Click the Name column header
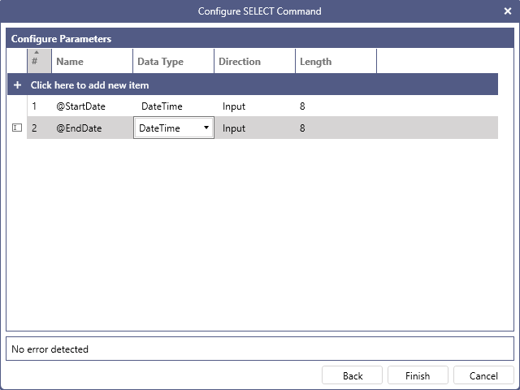Image resolution: width=520 pixels, height=390 pixels. (x=92, y=62)
